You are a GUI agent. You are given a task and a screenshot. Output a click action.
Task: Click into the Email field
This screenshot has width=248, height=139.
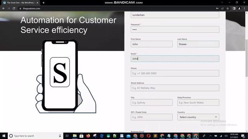(175, 59)
